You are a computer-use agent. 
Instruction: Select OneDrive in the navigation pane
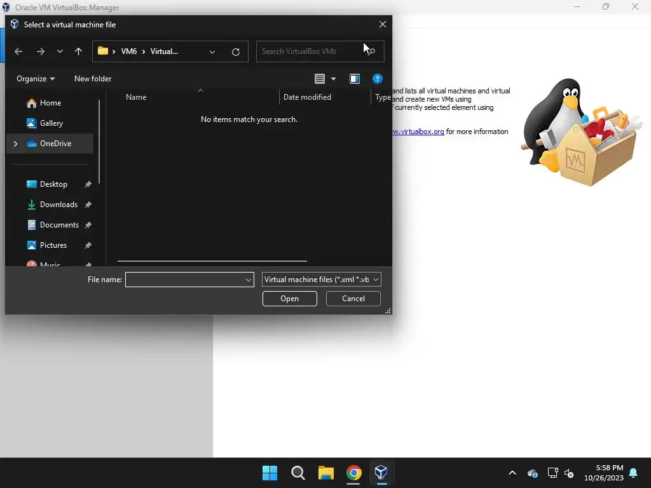pyautogui.click(x=50, y=144)
